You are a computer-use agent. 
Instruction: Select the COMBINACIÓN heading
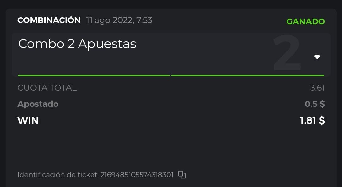49,21
